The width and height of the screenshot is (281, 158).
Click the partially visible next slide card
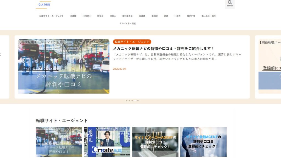pos(268,67)
